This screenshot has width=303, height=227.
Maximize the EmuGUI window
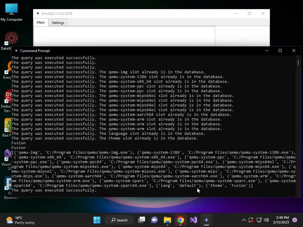pos(249,13)
